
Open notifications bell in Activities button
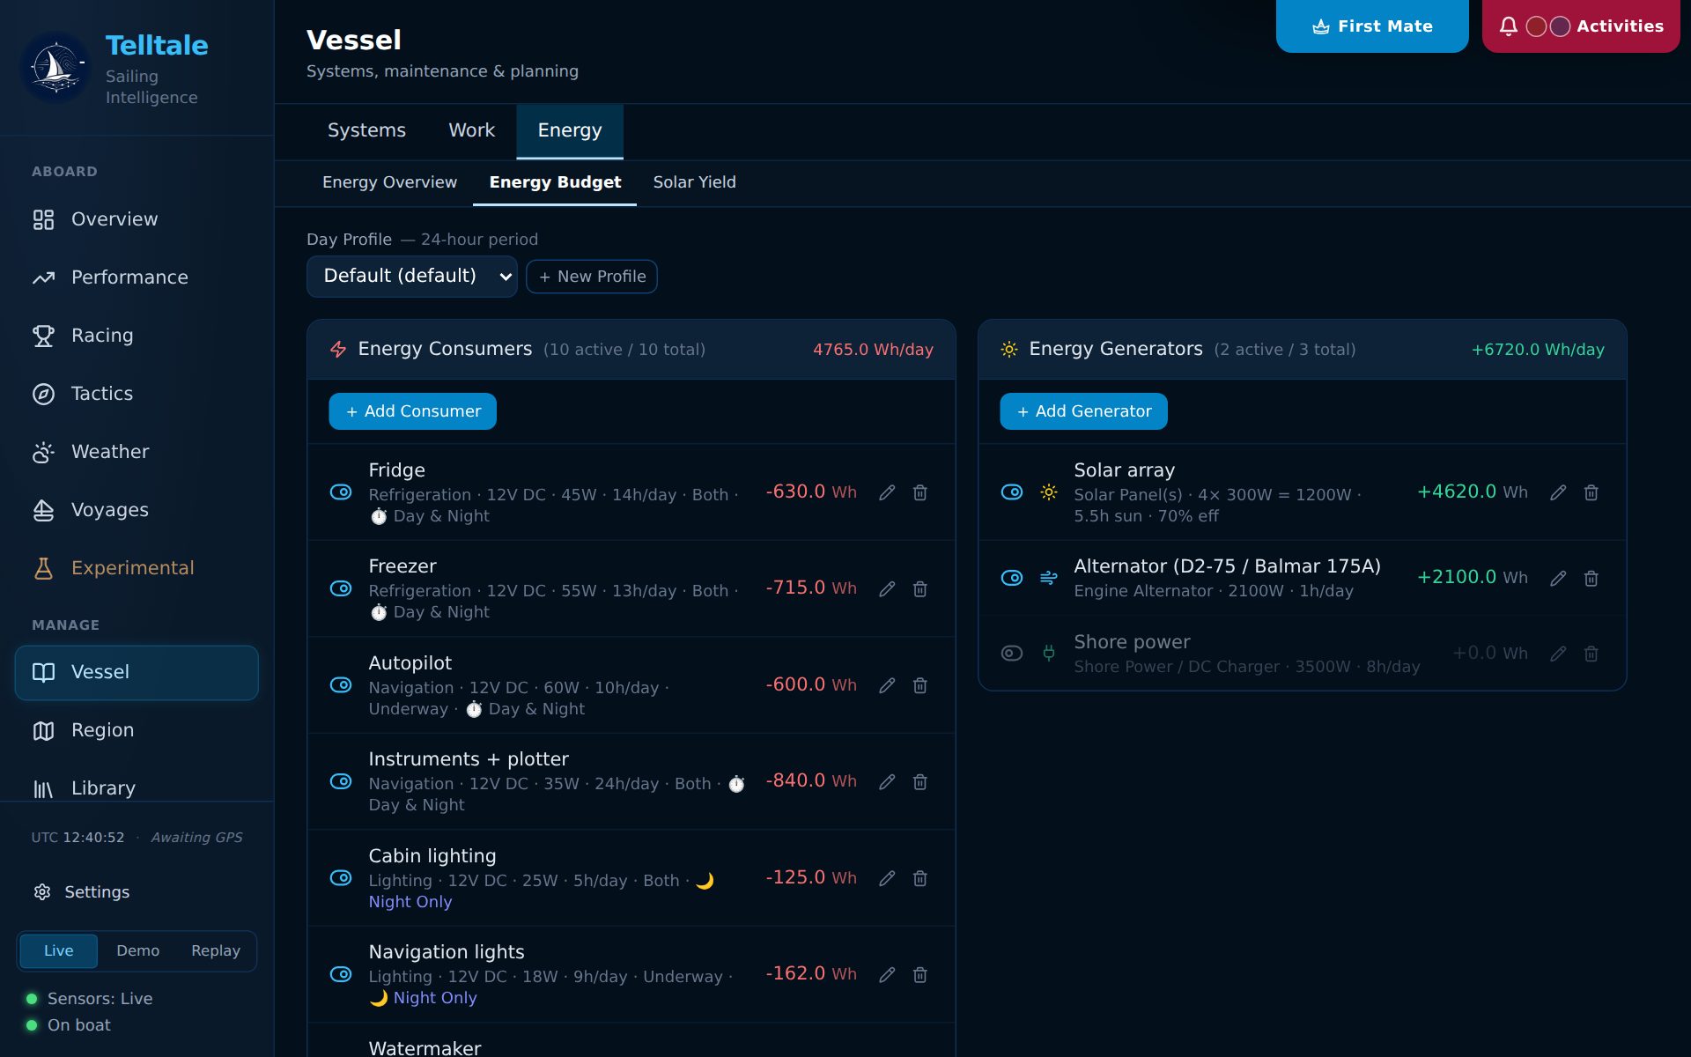click(x=1509, y=26)
